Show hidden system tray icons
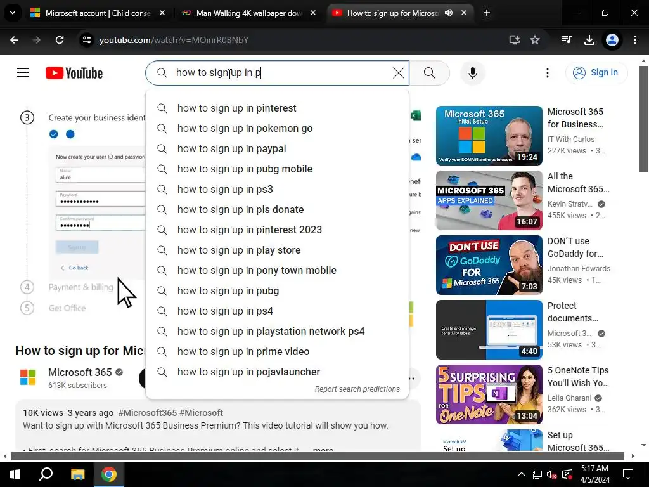This screenshot has height=487, width=649. coord(522,474)
